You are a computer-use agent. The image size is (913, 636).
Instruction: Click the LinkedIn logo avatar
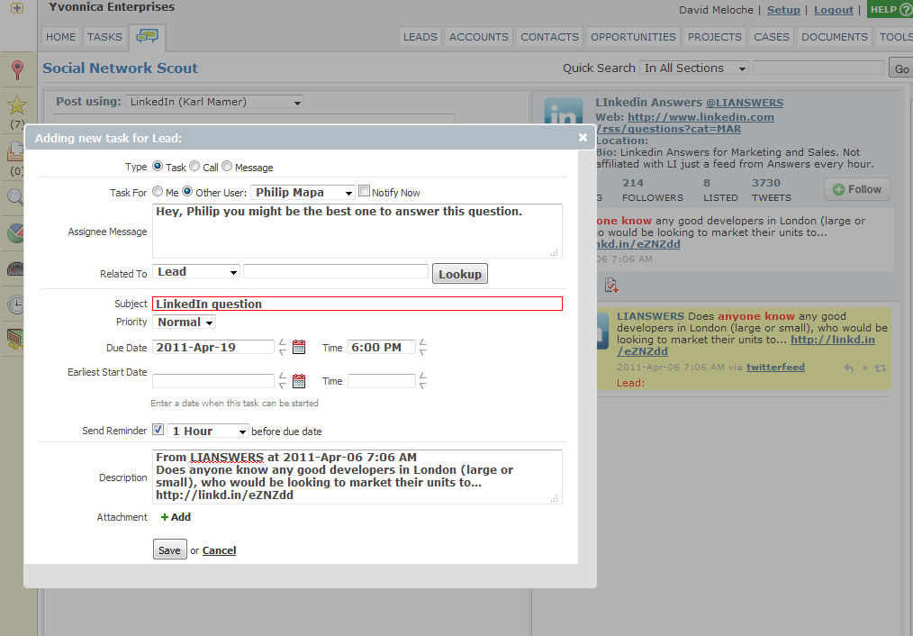point(563,112)
